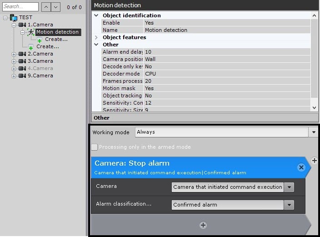Expand the Object features section
This screenshot has width=320, height=237.
pos(96,37)
